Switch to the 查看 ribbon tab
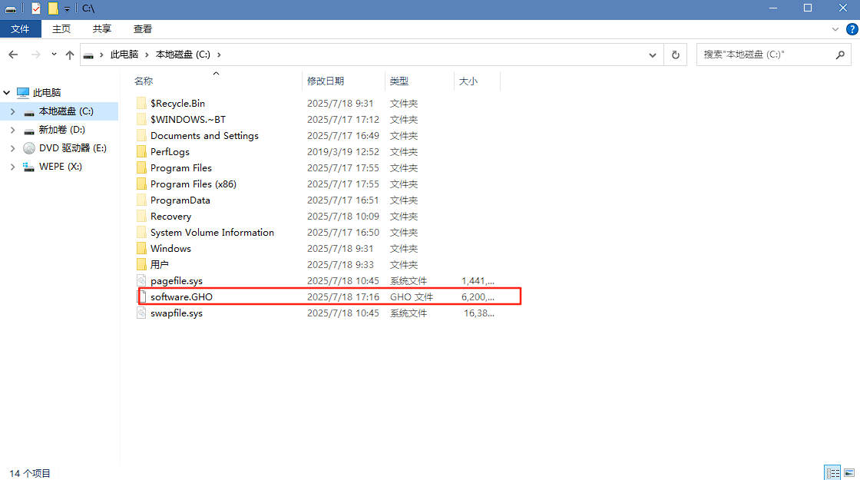The image size is (860, 480). click(143, 29)
